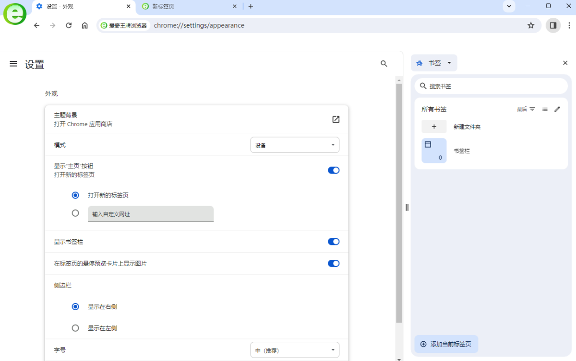Open Chrome Web Store via external link icon
This screenshot has width=576, height=361.
coord(336,119)
